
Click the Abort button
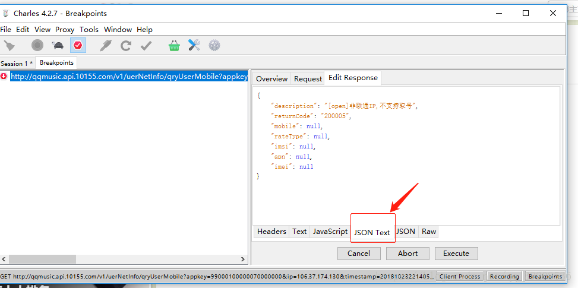(408, 254)
